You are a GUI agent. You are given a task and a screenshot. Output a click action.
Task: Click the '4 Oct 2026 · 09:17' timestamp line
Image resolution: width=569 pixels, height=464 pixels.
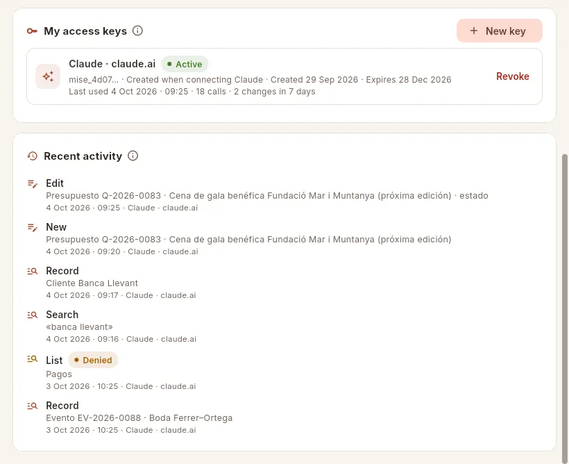point(121,295)
